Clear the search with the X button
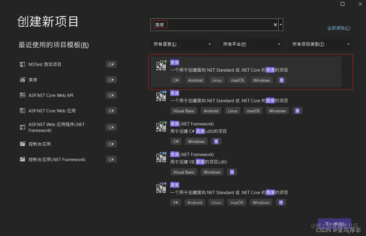This screenshot has width=366, height=236. click(x=275, y=25)
